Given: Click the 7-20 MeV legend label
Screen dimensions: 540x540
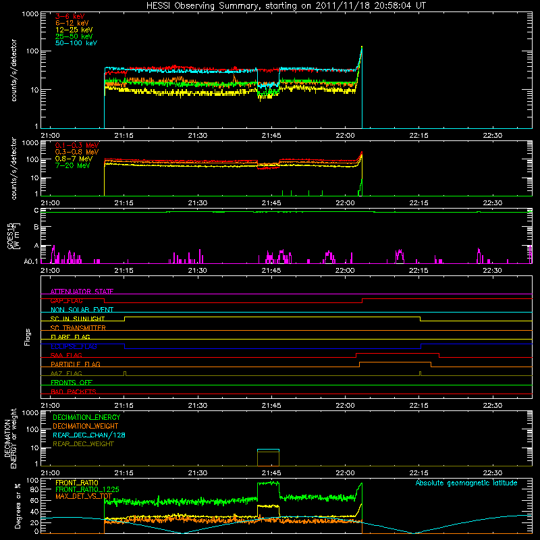Looking at the screenshot, I should point(73,165).
